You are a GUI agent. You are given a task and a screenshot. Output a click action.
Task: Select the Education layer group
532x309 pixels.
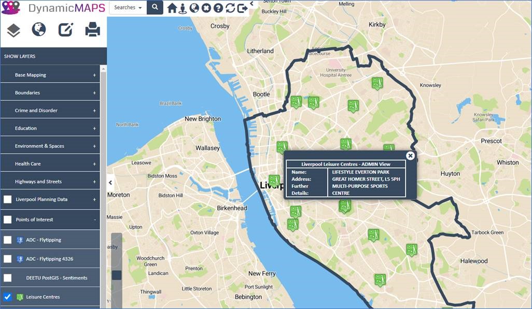point(50,128)
